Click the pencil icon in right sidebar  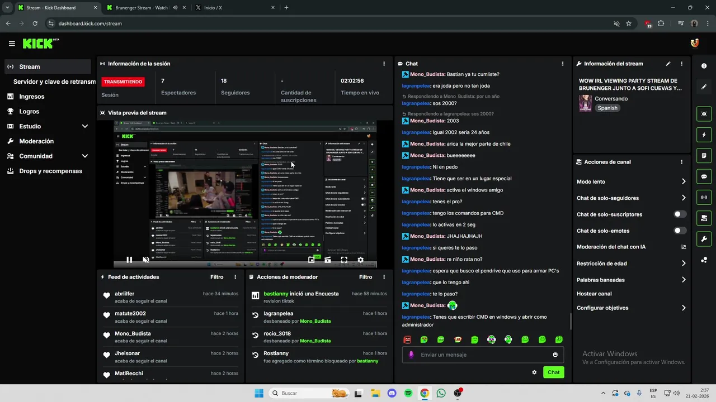click(704, 87)
